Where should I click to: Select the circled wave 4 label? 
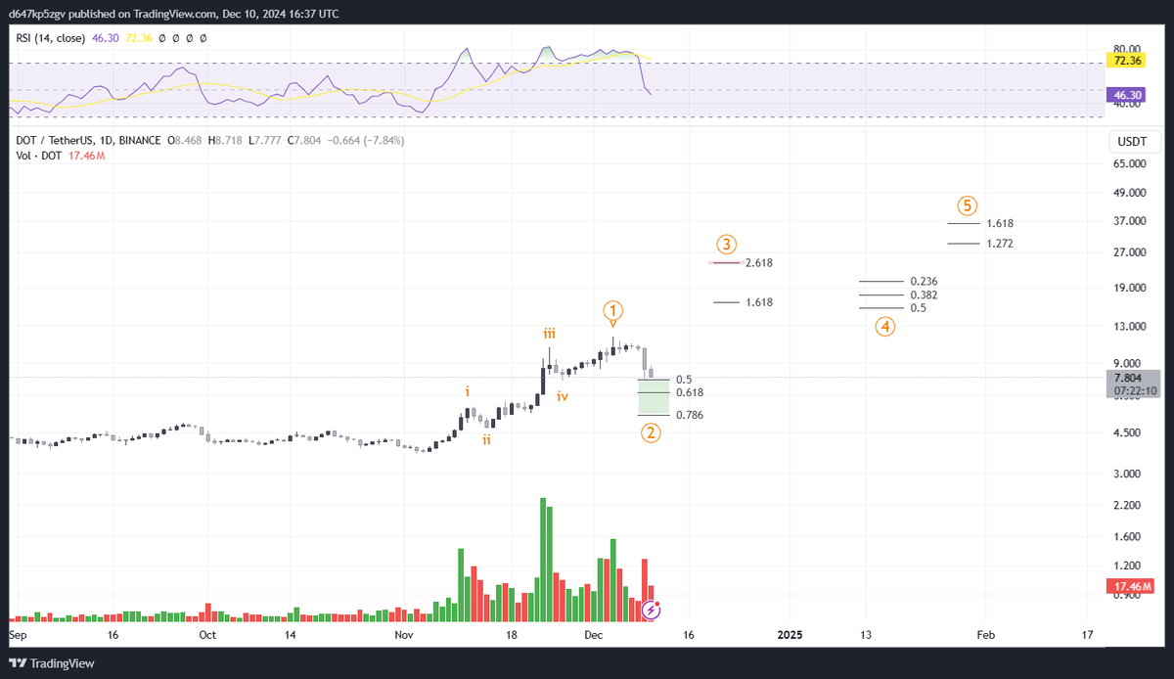pyautogui.click(x=884, y=326)
